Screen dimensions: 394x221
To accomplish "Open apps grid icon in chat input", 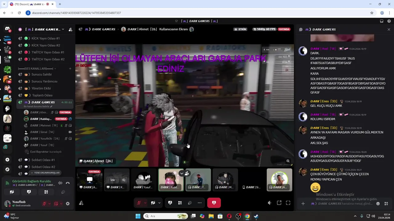I will tap(386, 204).
